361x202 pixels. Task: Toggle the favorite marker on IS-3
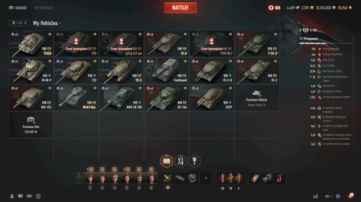tap(275, 61)
